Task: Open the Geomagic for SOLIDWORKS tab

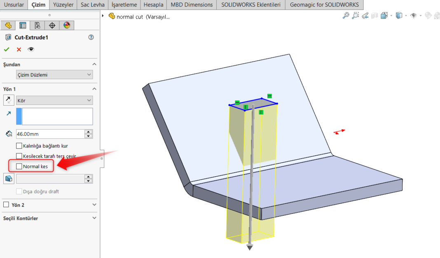Action: click(x=324, y=5)
